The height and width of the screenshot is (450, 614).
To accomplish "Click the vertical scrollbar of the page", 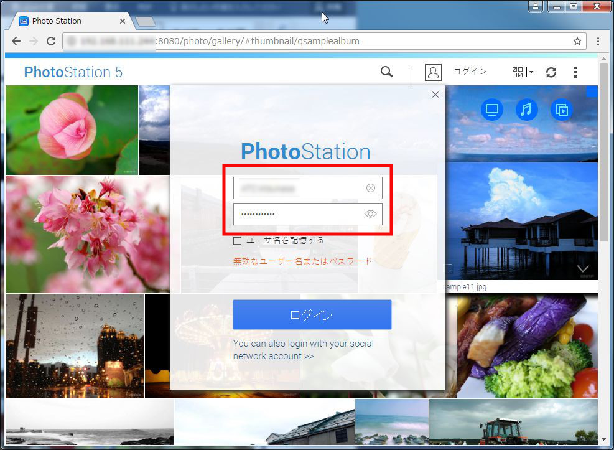I will pyautogui.click(x=603, y=152).
